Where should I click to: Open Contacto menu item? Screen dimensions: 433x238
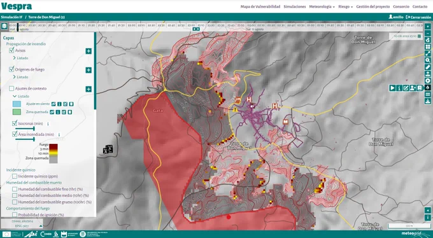coord(420,6)
